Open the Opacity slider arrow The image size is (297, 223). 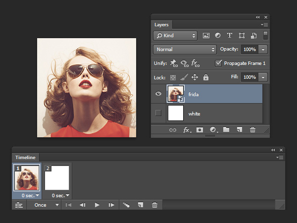point(263,50)
